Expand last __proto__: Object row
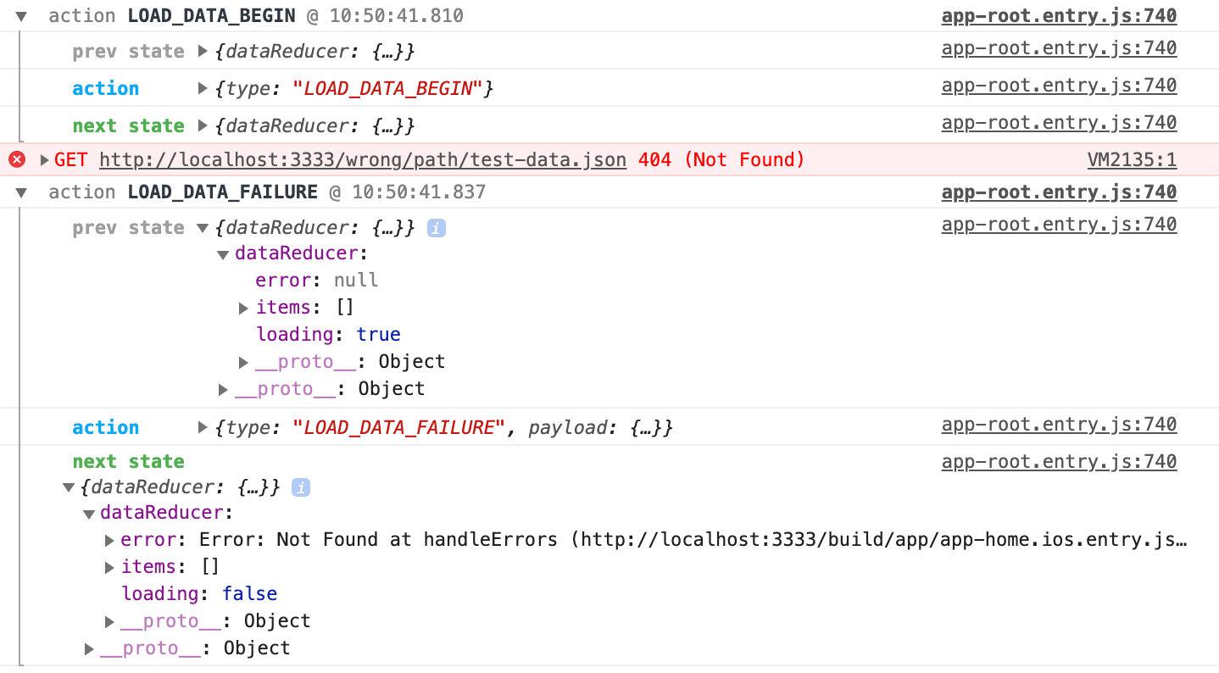This screenshot has height=673, width=1219. coord(89,649)
